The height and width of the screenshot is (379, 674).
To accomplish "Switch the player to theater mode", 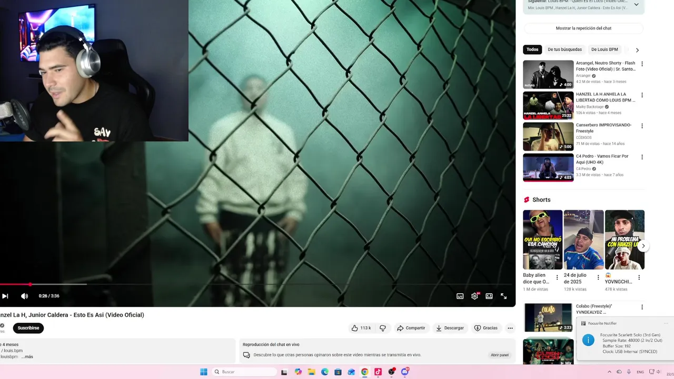I will pos(489,296).
